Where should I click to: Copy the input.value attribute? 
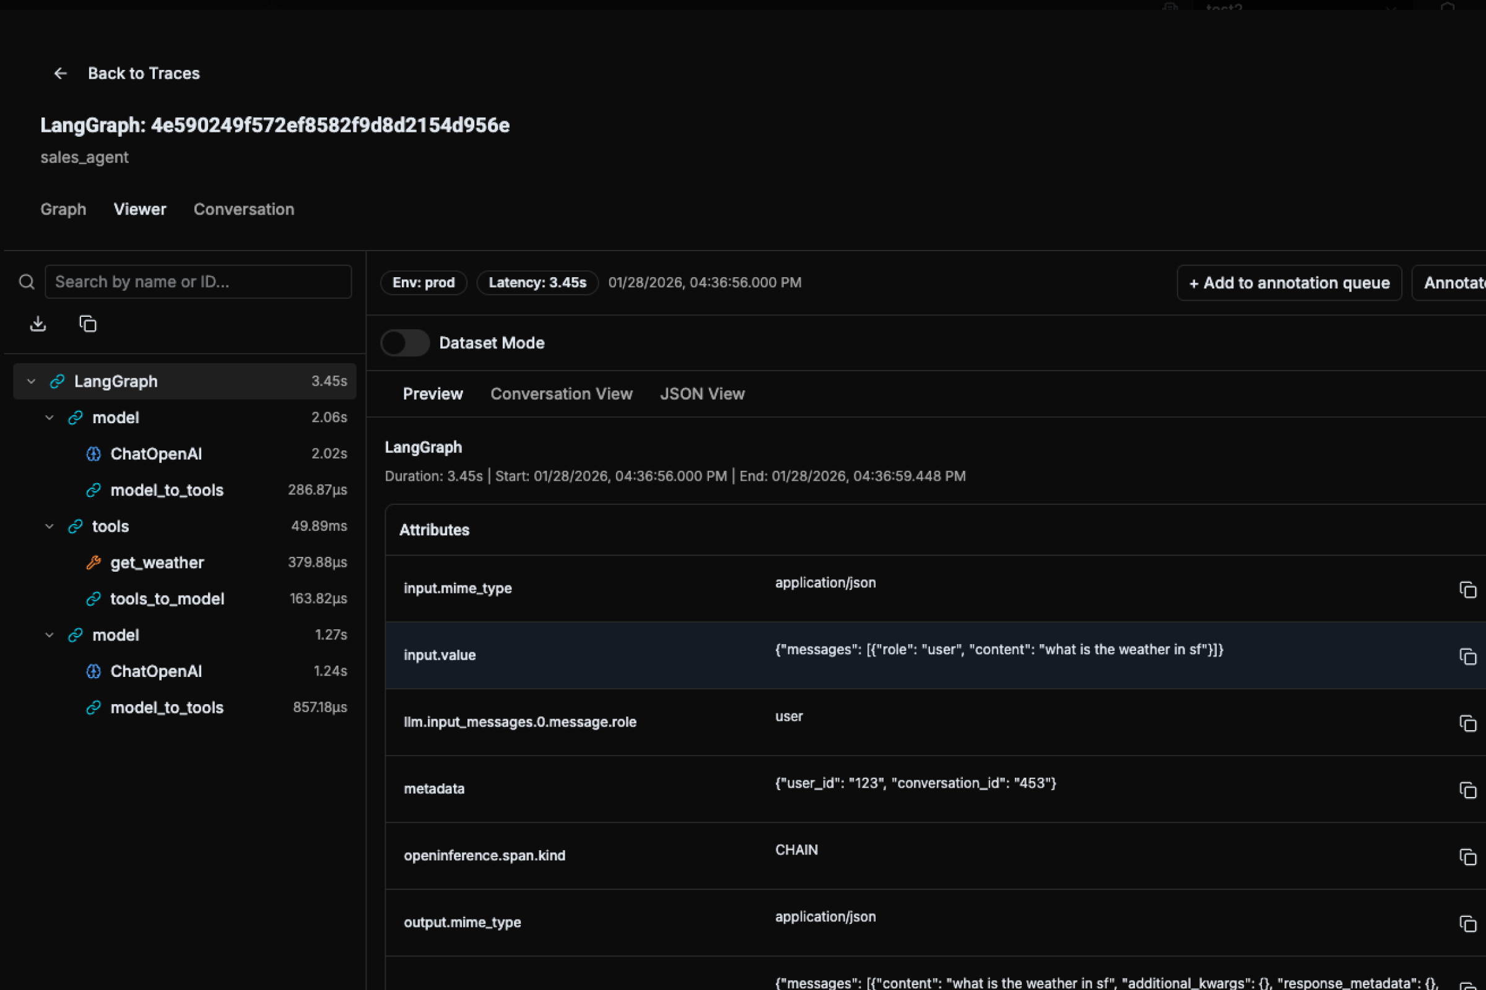tap(1467, 656)
